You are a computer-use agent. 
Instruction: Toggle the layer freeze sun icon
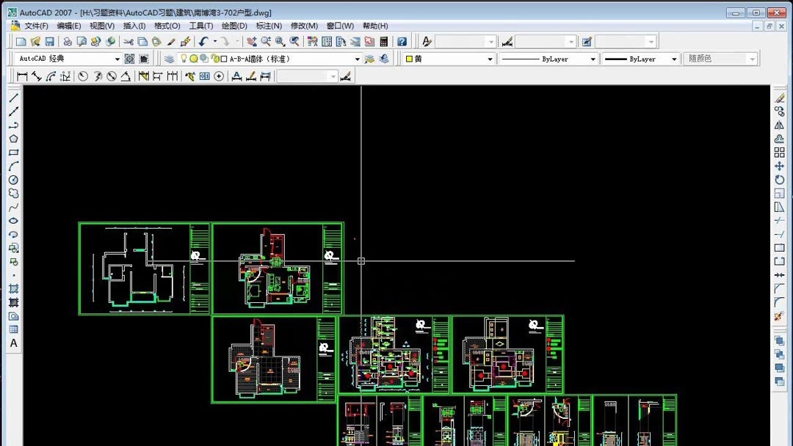coord(194,59)
